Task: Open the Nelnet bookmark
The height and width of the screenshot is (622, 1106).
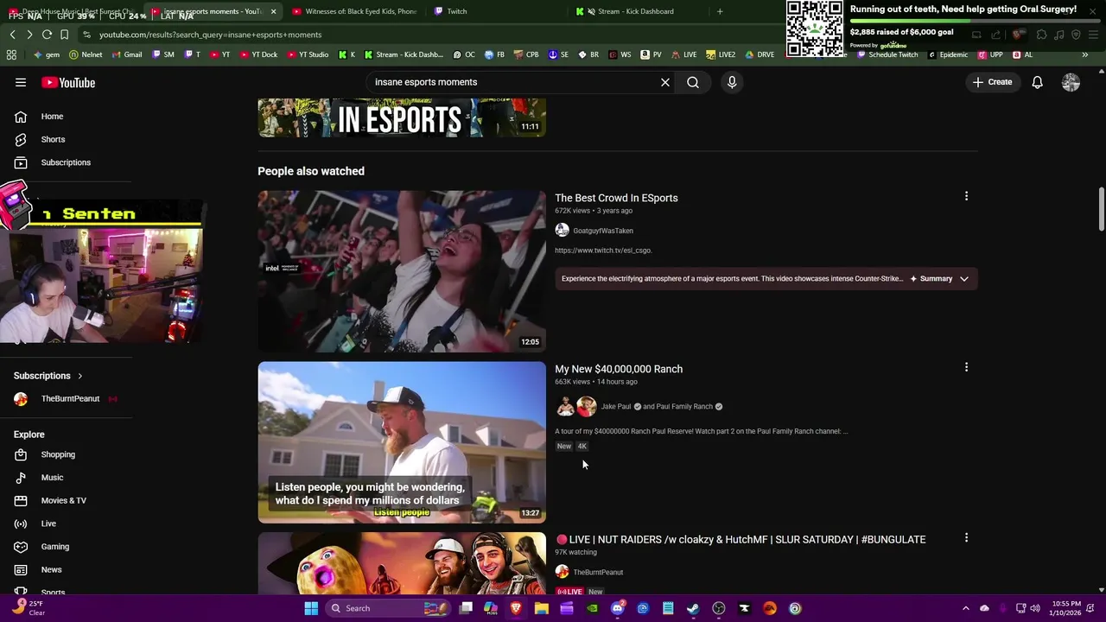Action: tap(86, 54)
